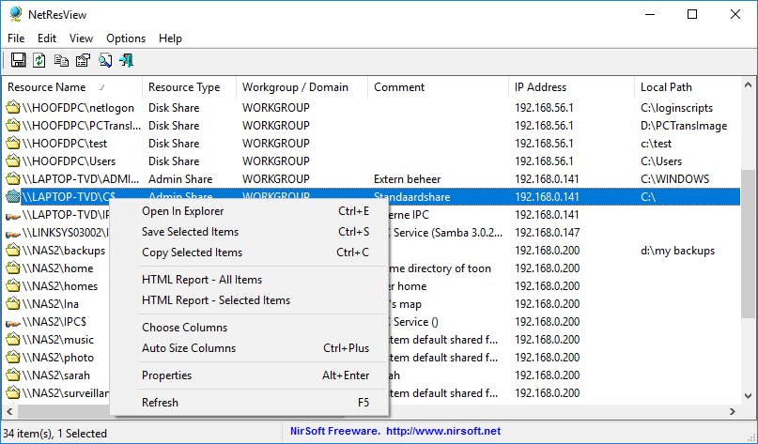Select HTML Report - All Items
The width and height of the screenshot is (758, 444).
(x=202, y=280)
